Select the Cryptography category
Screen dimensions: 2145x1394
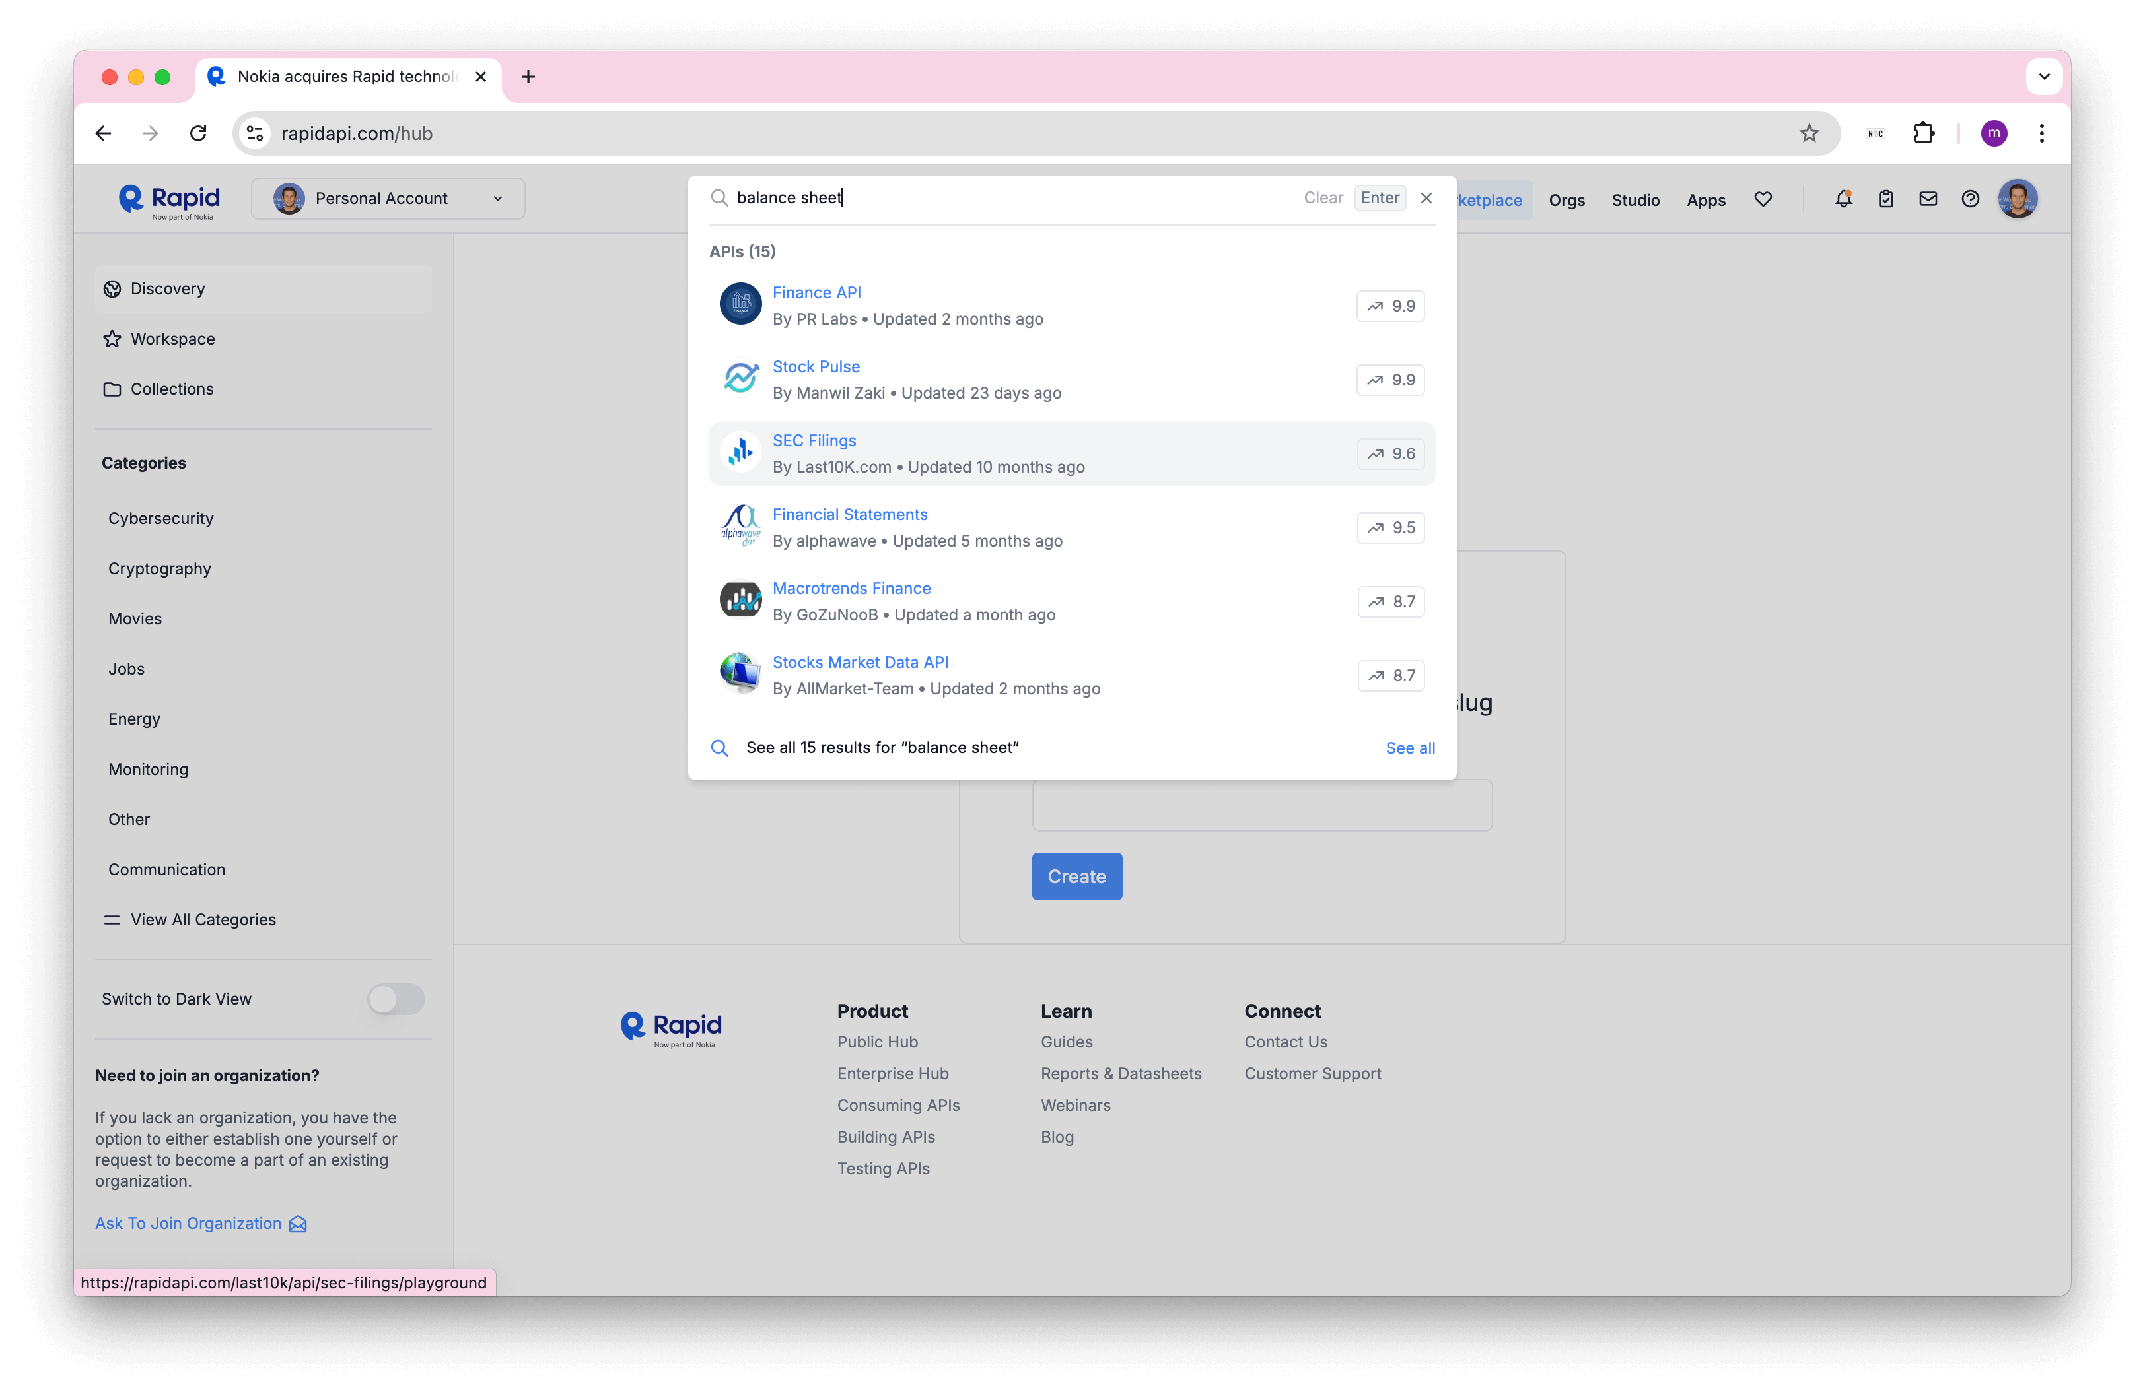pos(160,569)
